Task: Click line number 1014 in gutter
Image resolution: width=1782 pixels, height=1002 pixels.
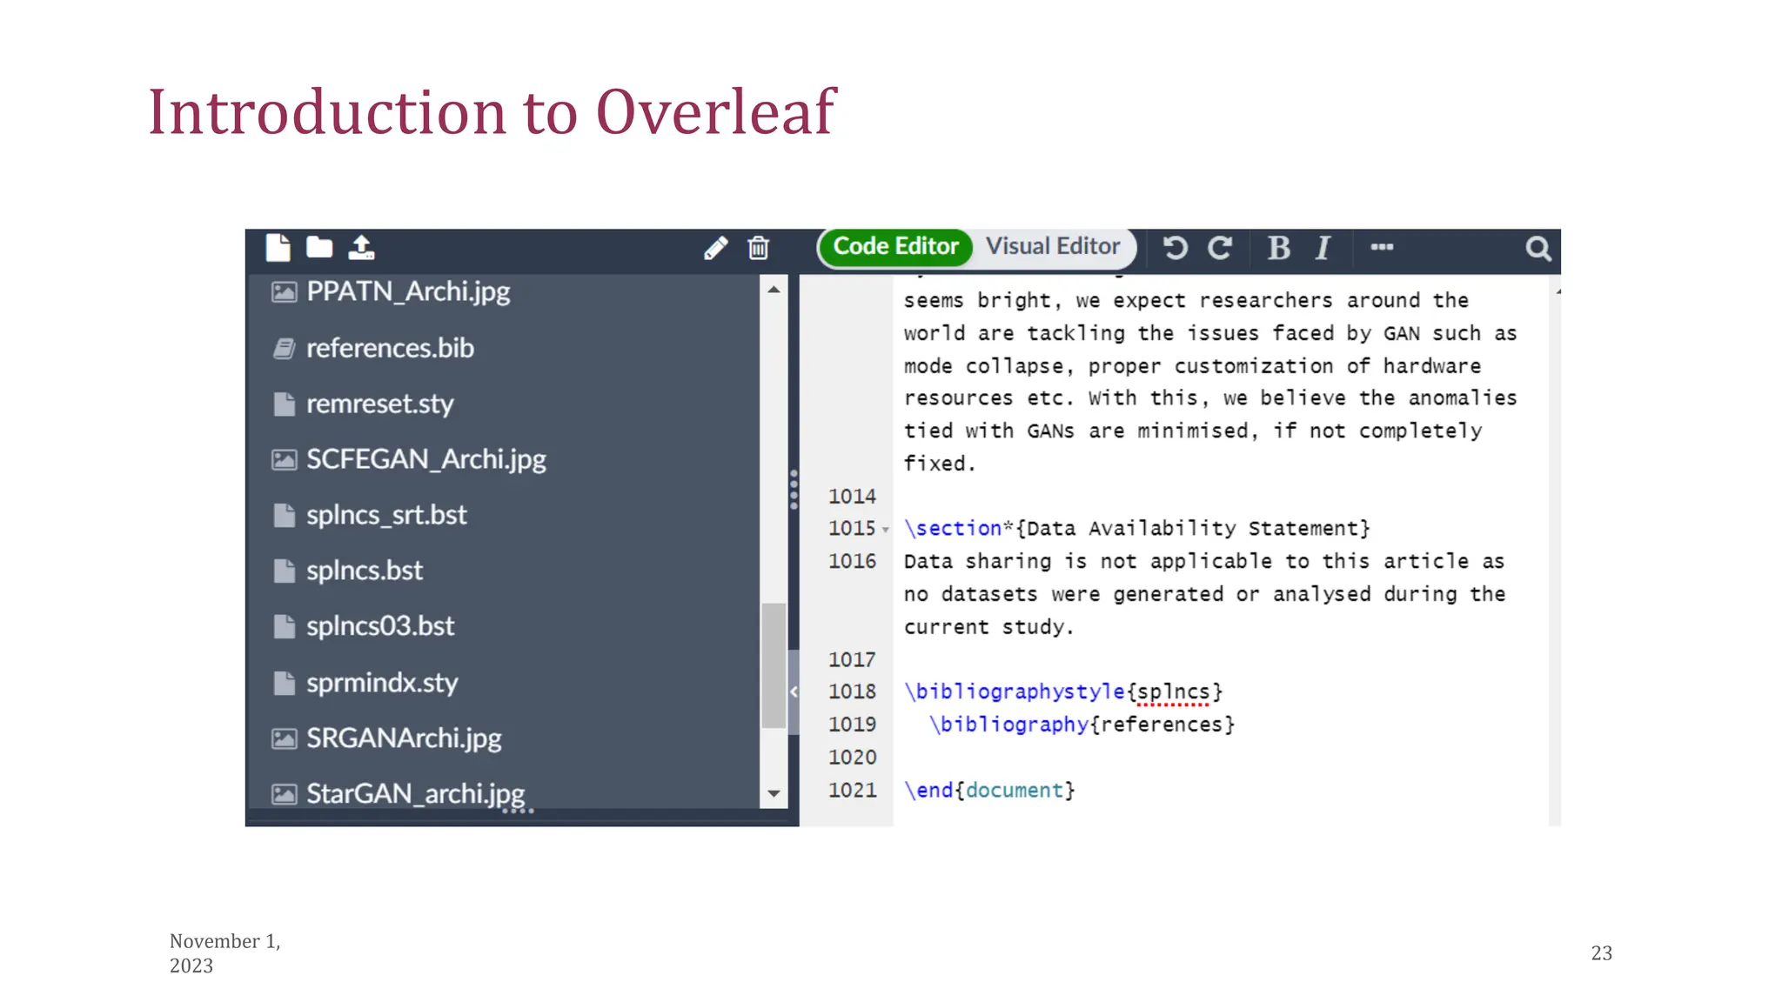Action: [852, 497]
